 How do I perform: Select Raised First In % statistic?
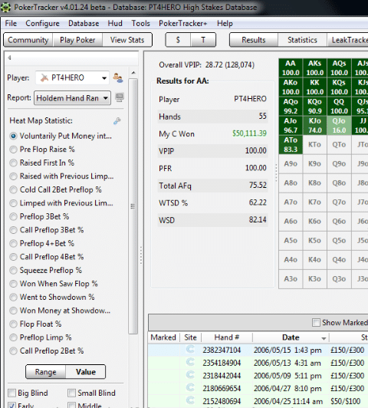pos(13,163)
